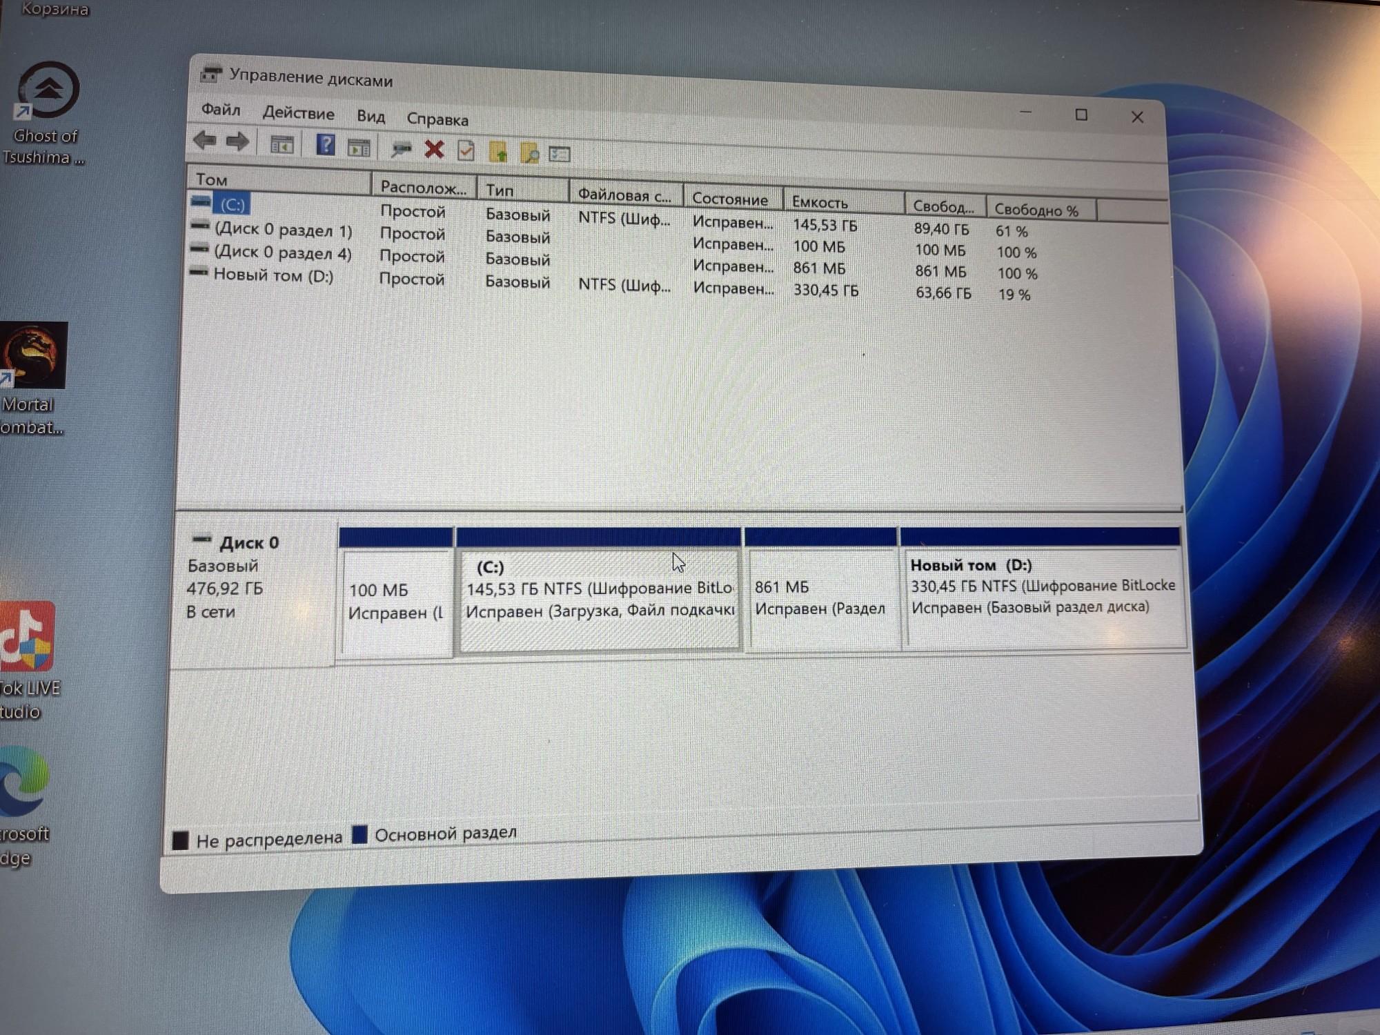This screenshot has height=1035, width=1380.
Task: Click the 61 % free percentage cell
Action: [x=1012, y=231]
